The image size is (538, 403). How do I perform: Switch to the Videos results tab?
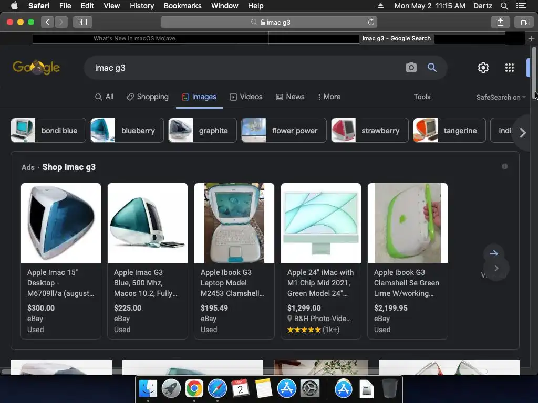[x=246, y=97]
